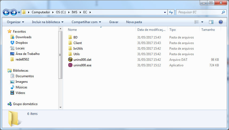The width and height of the screenshot is (229, 130).
Task: Click the Gravar toolbar button
Action: 114,22
